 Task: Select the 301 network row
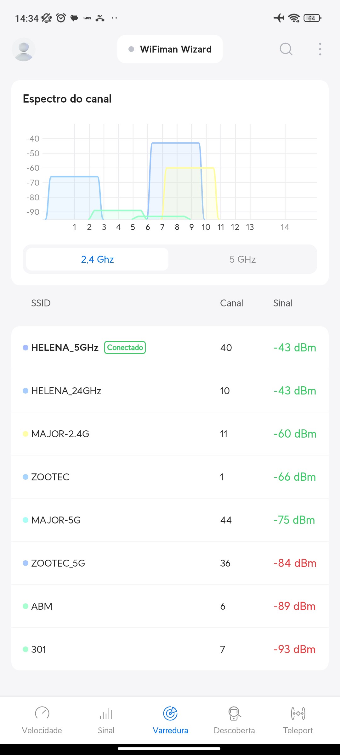(170, 649)
